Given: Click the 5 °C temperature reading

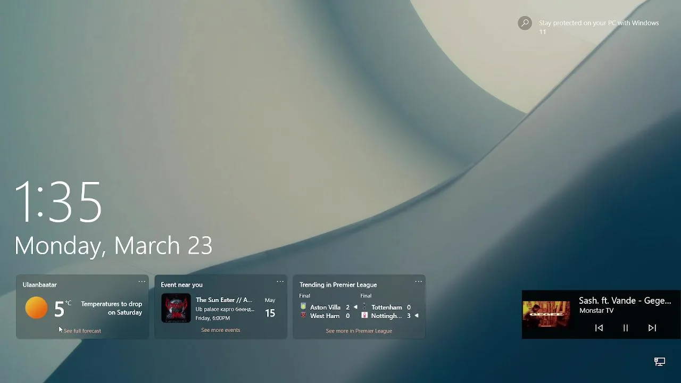Looking at the screenshot, I should coord(63,308).
